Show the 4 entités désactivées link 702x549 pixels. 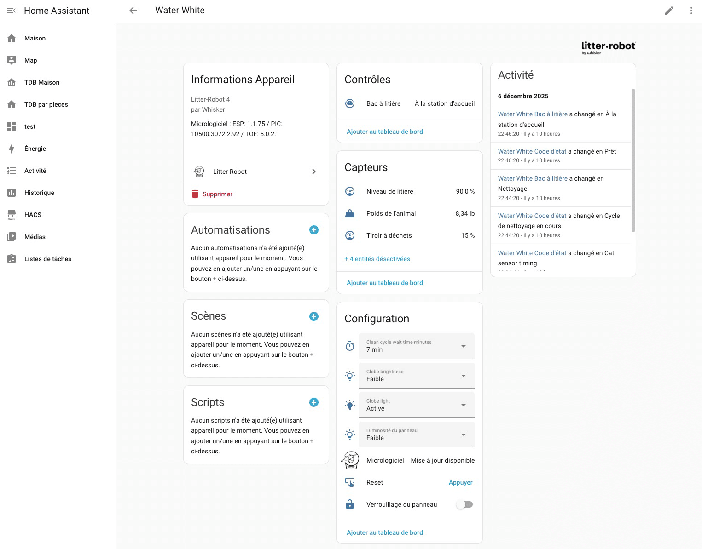click(377, 259)
